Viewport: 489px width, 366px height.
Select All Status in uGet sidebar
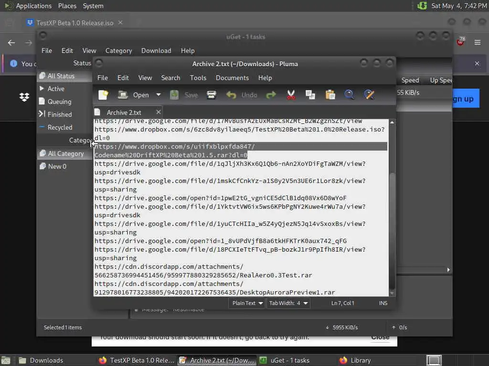(65, 76)
